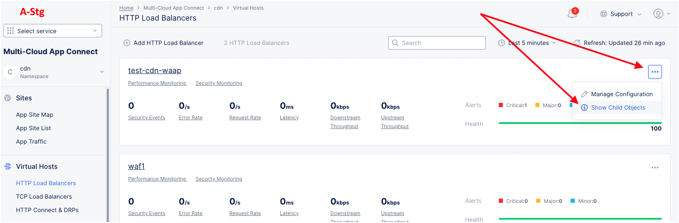The image size is (679, 223).
Task: Click into the Search input field
Action: coord(437,43)
